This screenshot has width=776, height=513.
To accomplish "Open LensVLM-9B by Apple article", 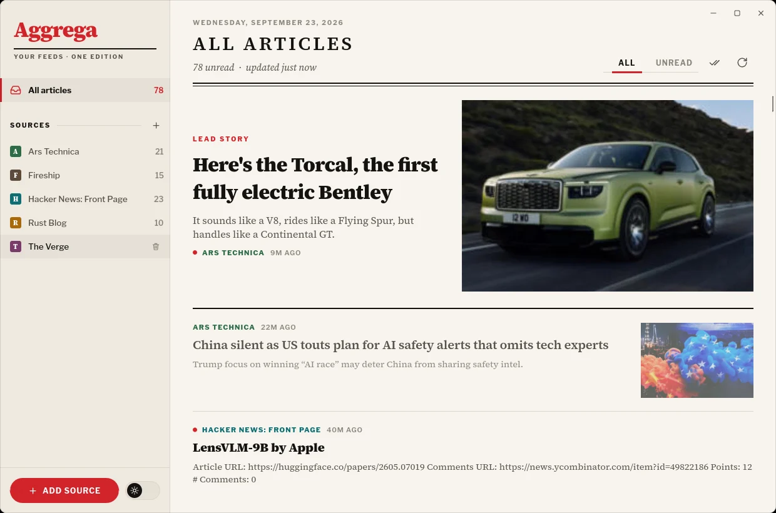I will tap(258, 447).
